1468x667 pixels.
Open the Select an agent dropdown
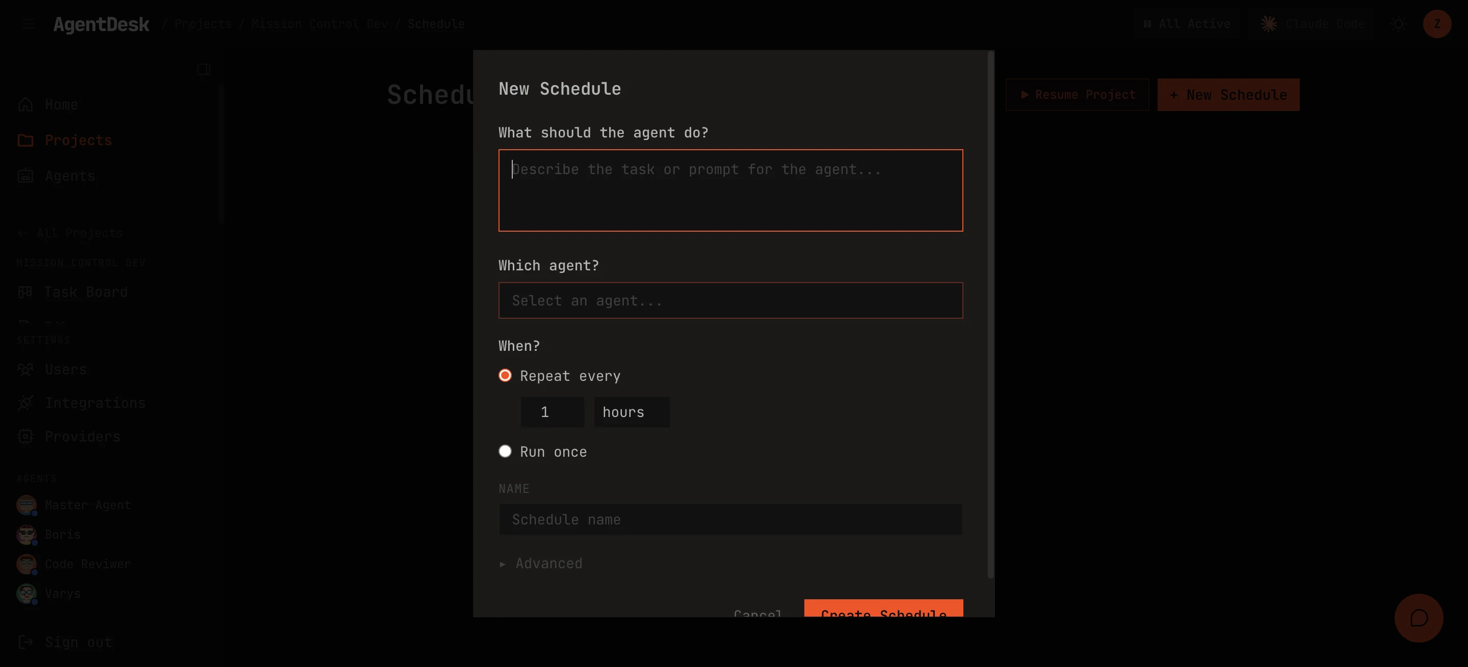[730, 300]
